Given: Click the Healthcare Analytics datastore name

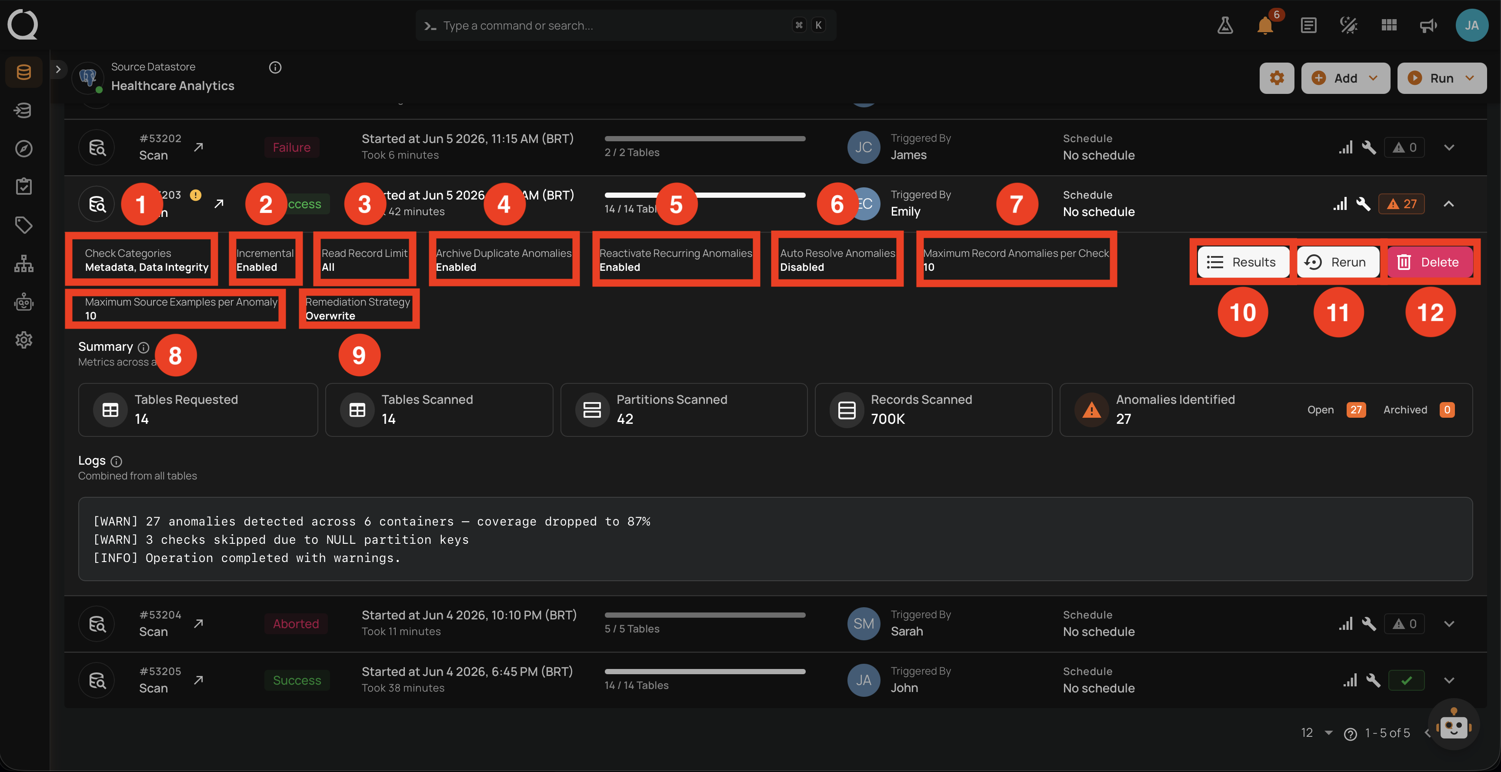Looking at the screenshot, I should pos(173,86).
